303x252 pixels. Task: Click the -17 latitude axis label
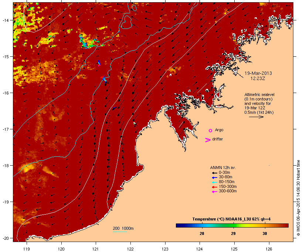(5, 129)
